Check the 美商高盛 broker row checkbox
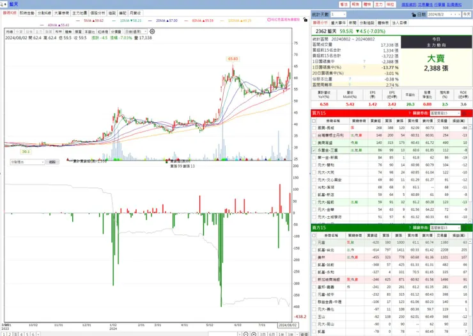Image resolution: width=473 pixels, height=336 pixels. tap(314, 143)
